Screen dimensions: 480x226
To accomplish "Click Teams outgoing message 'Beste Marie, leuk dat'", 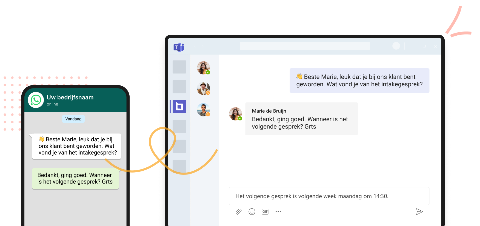I will (359, 81).
